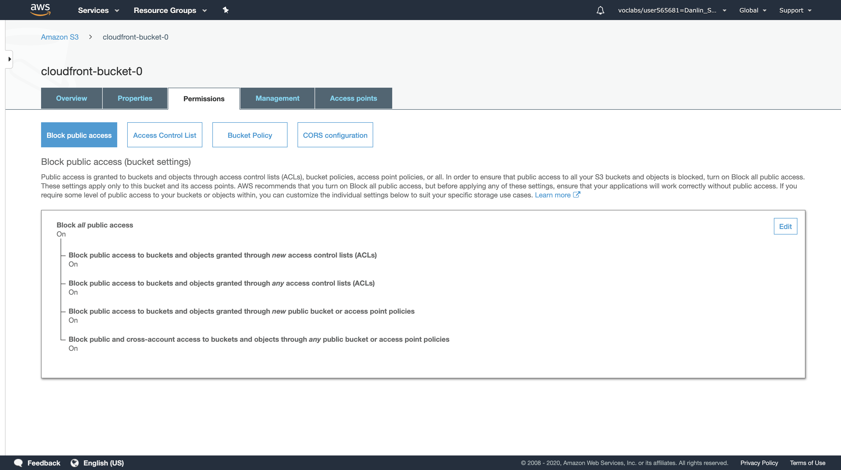The width and height of the screenshot is (841, 470).
Task: Switch to the Properties tab
Action: tap(135, 98)
